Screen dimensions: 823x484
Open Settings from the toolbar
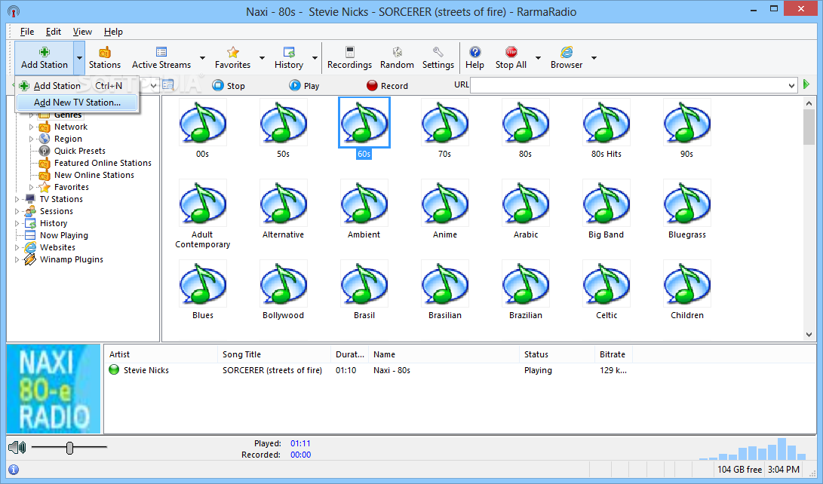(x=438, y=58)
